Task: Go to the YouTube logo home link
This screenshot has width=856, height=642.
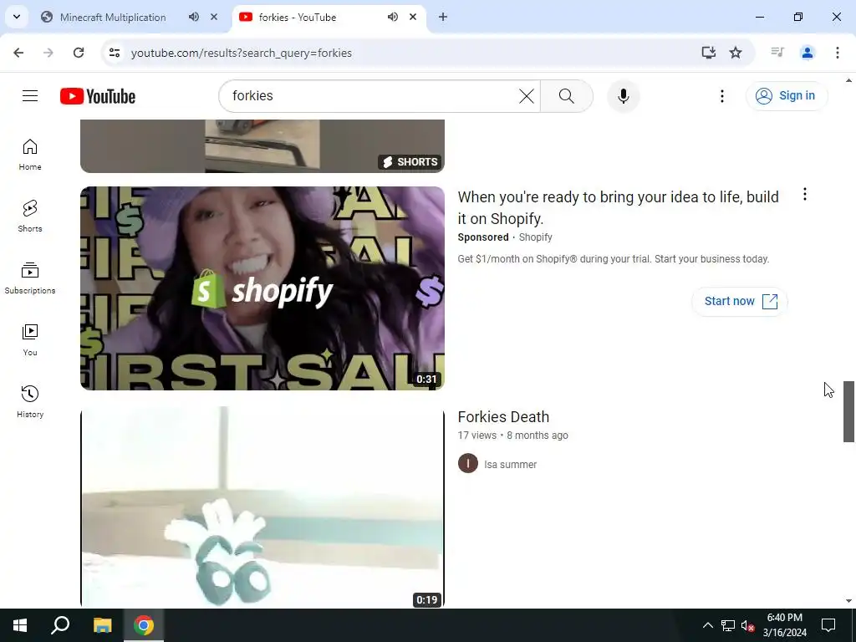Action: click(x=98, y=96)
